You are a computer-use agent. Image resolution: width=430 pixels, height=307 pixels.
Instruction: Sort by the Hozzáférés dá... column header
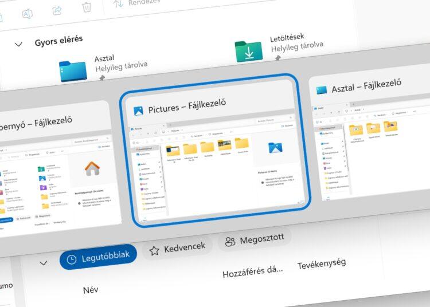[253, 272]
